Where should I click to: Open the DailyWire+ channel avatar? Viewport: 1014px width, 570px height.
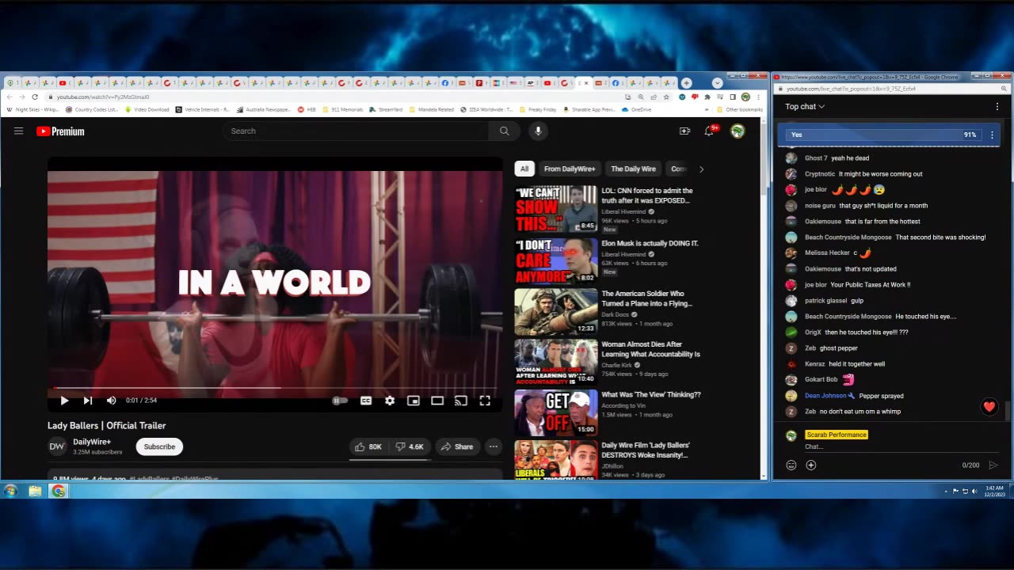coord(57,446)
